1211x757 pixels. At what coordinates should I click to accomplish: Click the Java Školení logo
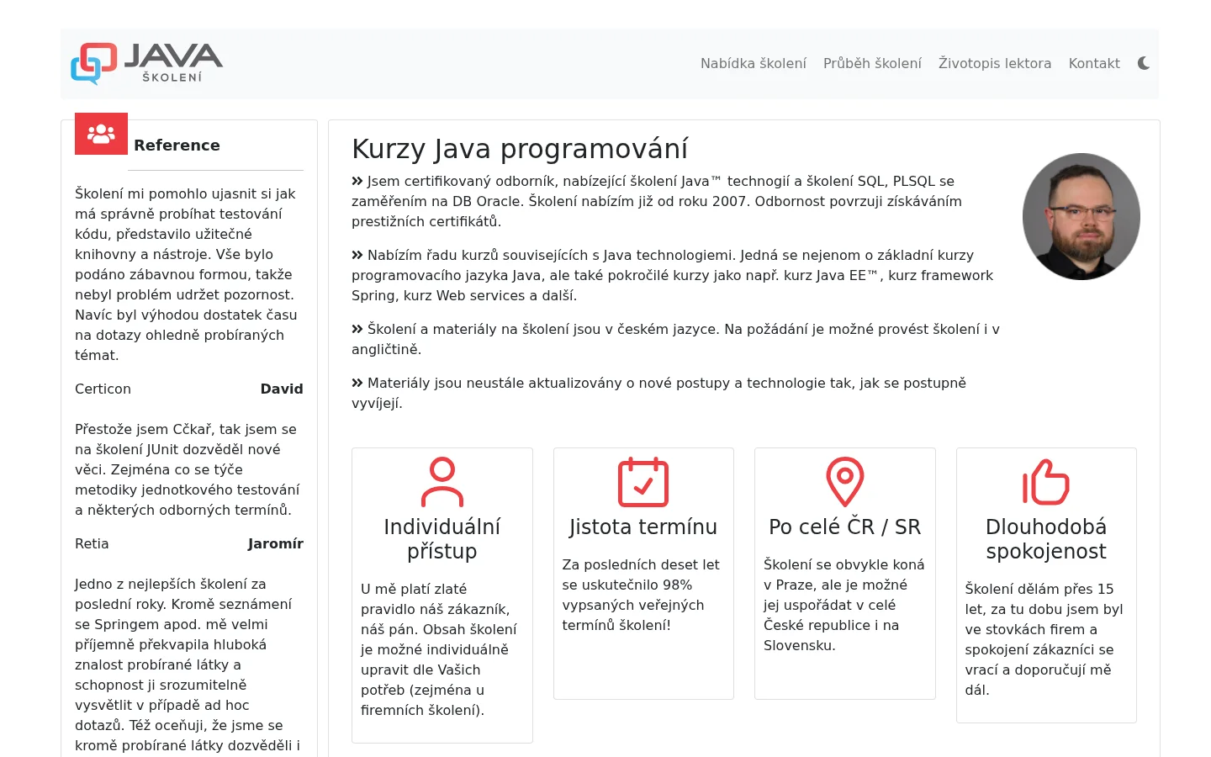(147, 64)
